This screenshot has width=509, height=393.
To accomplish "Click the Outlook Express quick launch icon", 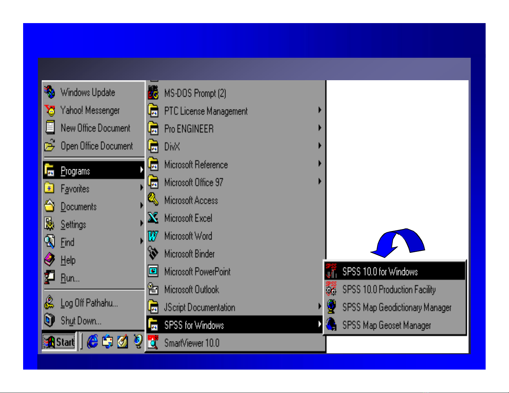I will coord(108,341).
